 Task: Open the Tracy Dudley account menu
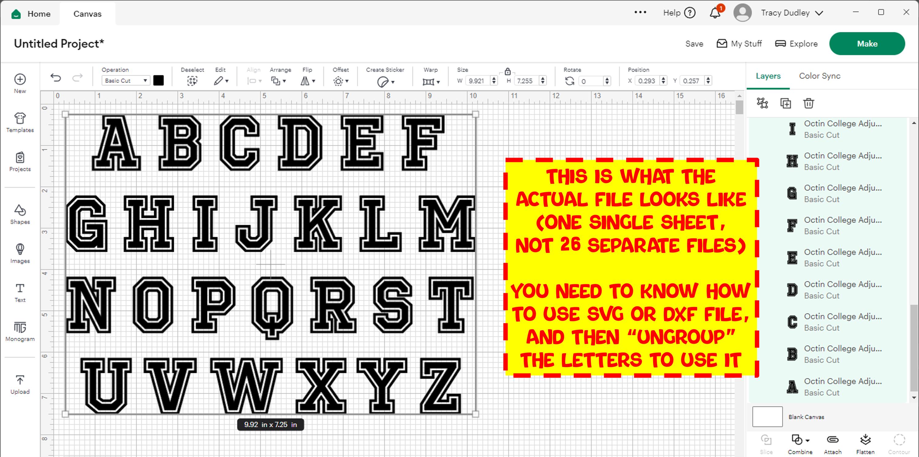click(x=792, y=13)
